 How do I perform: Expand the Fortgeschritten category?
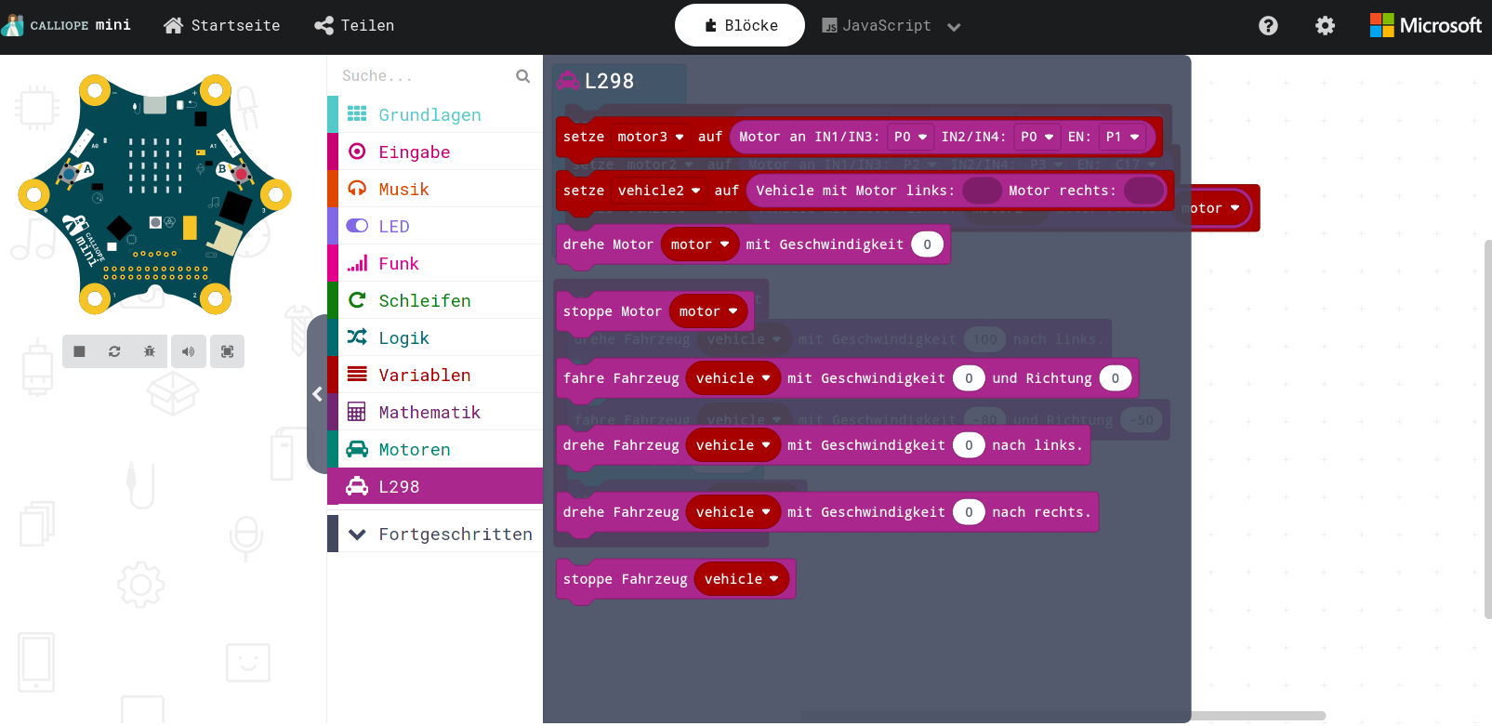(x=435, y=534)
